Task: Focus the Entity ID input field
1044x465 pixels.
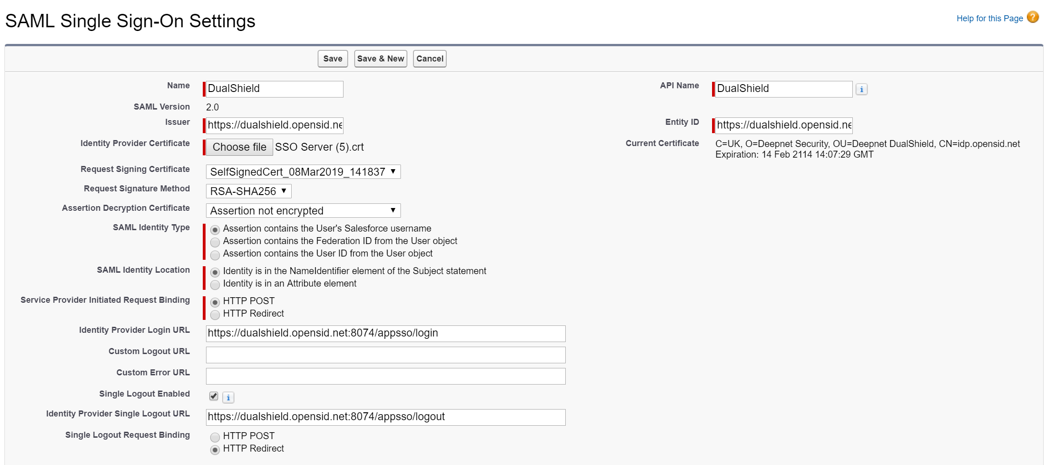Action: pos(784,125)
